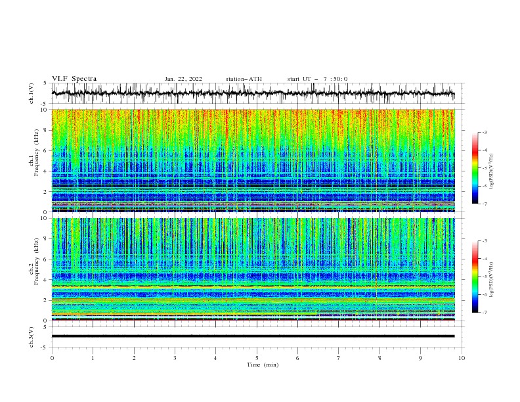This screenshot has width=520, height=402.
Task: Click the ch.1 voltage waveform trace
Action: [x=253, y=93]
